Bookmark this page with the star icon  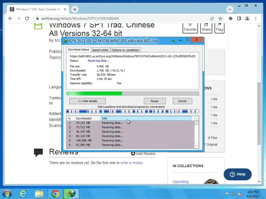(220, 18)
